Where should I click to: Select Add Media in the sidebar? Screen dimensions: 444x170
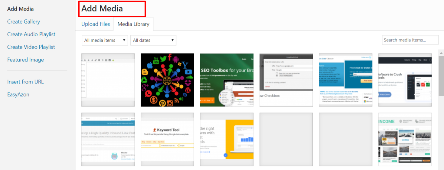[20, 9]
